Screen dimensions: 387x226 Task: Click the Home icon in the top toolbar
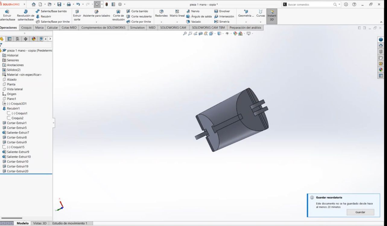[x=33, y=5]
